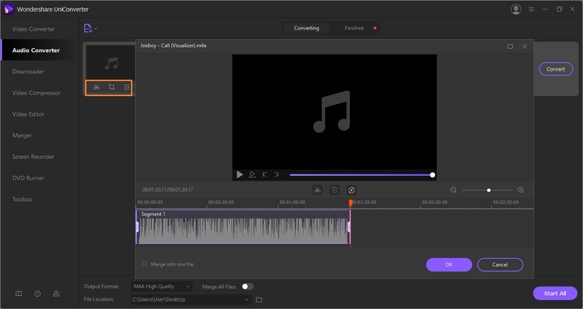Click the Convert button
Viewport: 583px width, 309px height.
[556, 69]
